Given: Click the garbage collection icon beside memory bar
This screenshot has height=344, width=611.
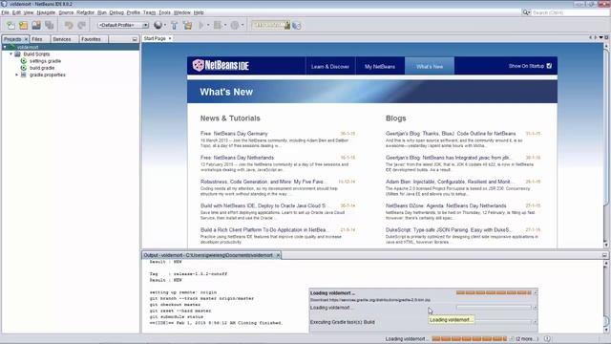Looking at the screenshot, I should [297, 26].
